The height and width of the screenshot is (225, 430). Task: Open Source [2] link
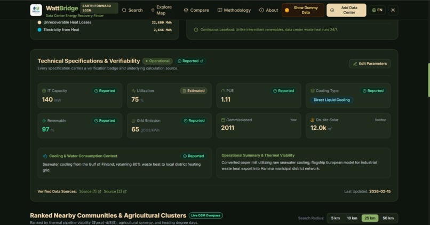pos(115,191)
